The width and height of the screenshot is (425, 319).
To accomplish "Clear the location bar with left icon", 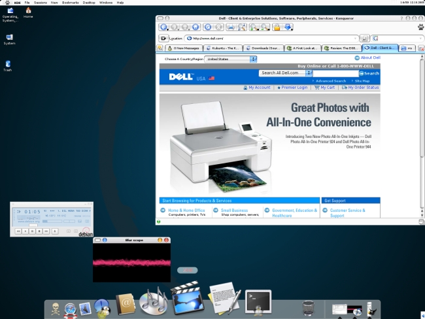I will [x=163, y=39].
